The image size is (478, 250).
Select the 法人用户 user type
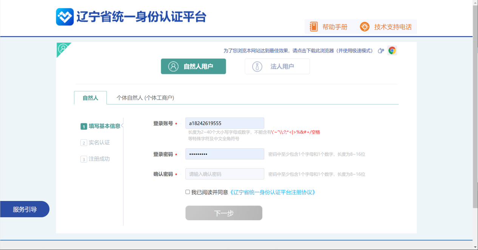[277, 66]
